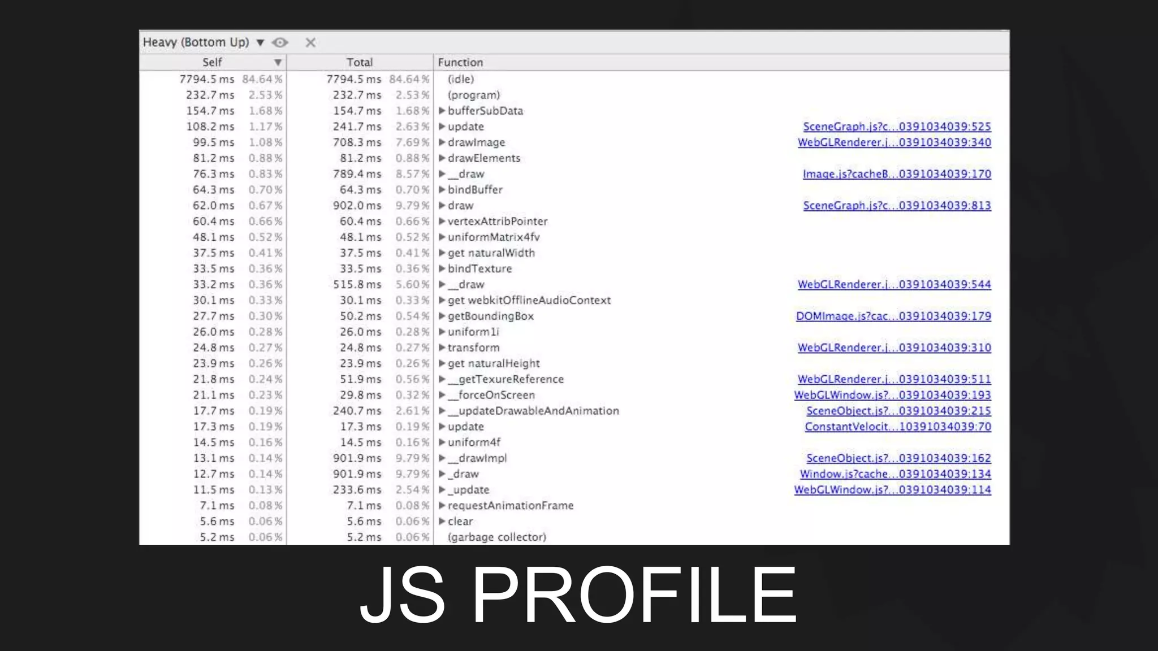Screen dimensions: 1158x651
Task: Sort by the Total column header
Action: pyautogui.click(x=360, y=62)
